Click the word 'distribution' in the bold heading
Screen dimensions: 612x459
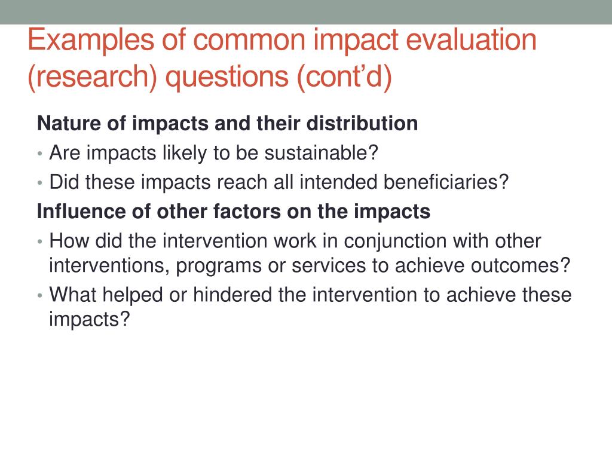[x=362, y=123]
